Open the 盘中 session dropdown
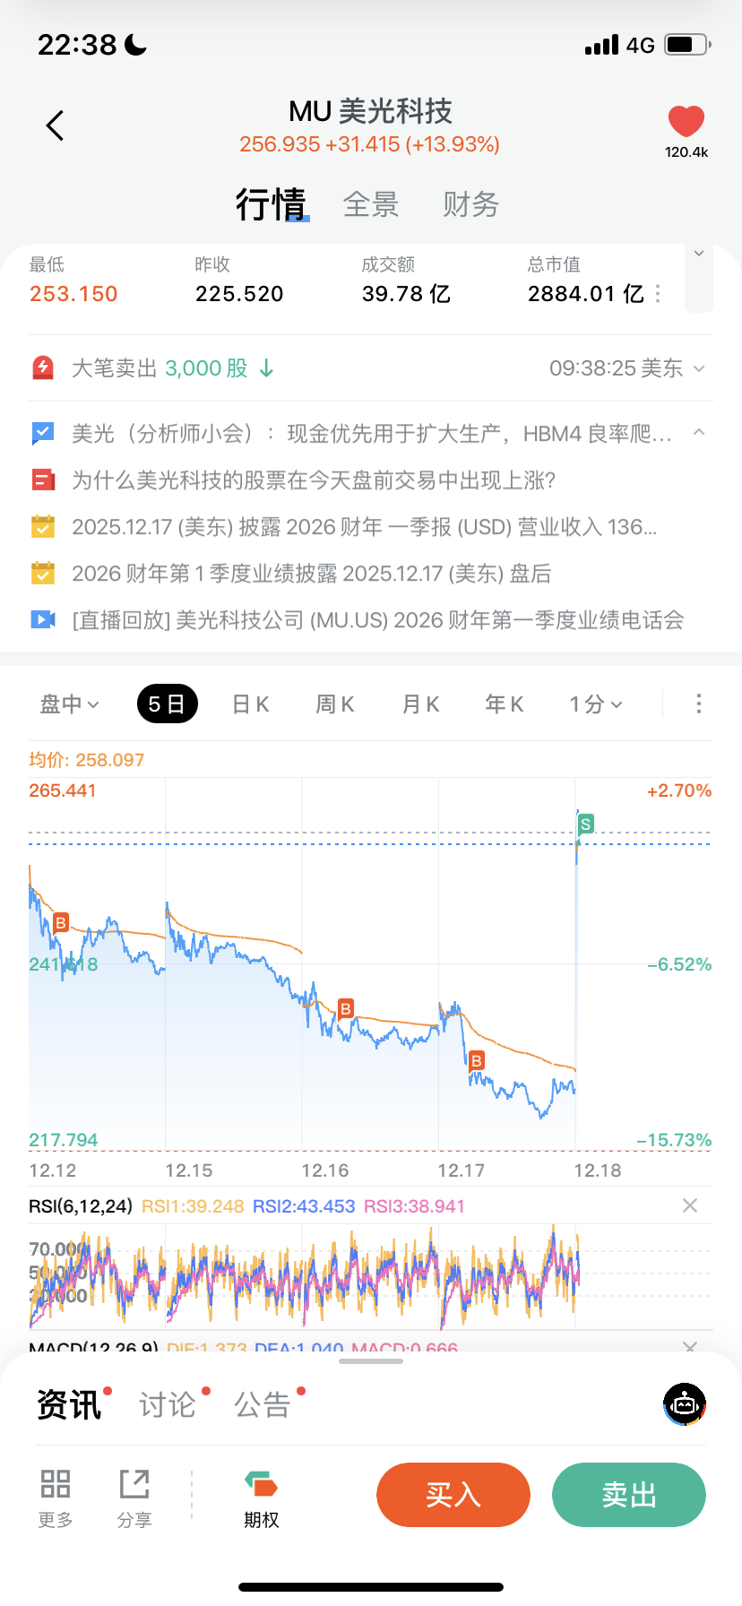 click(x=69, y=704)
